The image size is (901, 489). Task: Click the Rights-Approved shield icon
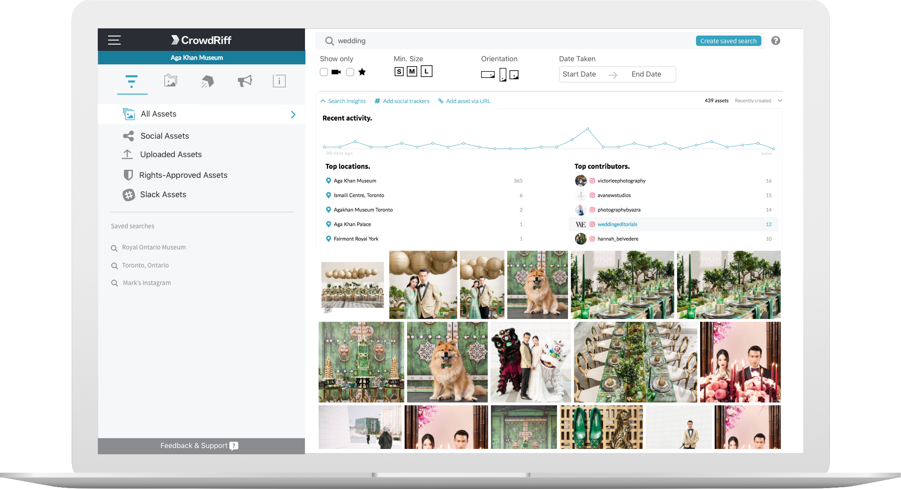click(128, 175)
